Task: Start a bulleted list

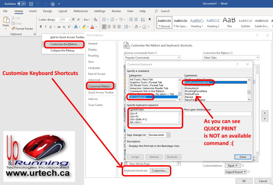Action: [104, 20]
